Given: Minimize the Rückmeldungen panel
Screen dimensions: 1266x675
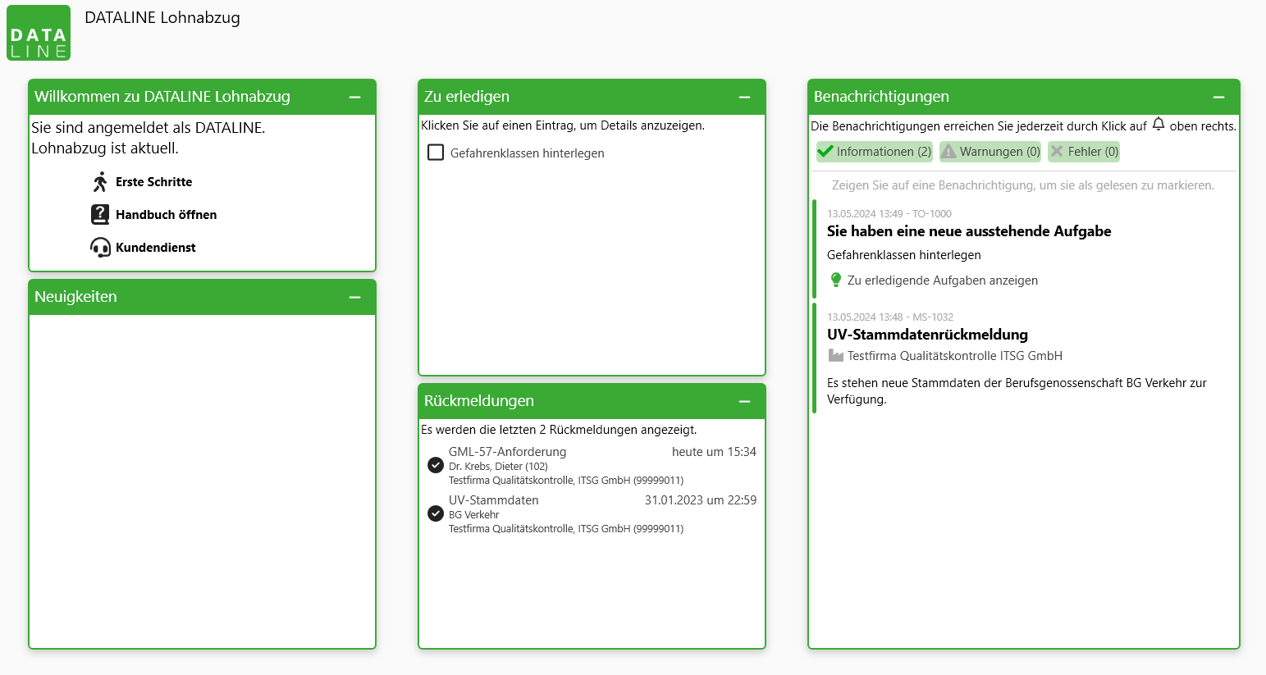Looking at the screenshot, I should 744,401.
